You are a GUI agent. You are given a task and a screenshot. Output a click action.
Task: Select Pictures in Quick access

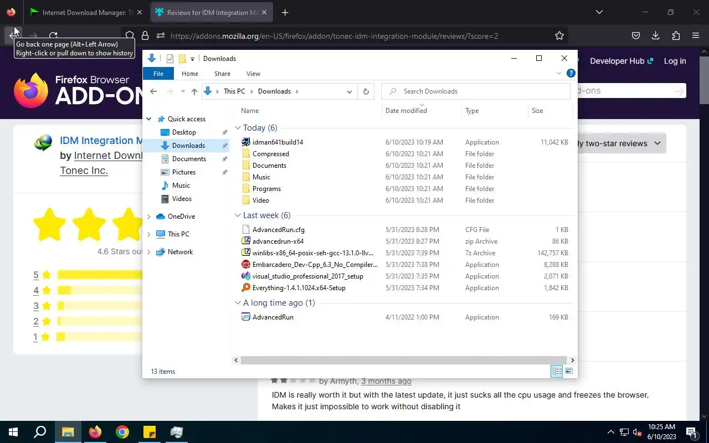184,172
